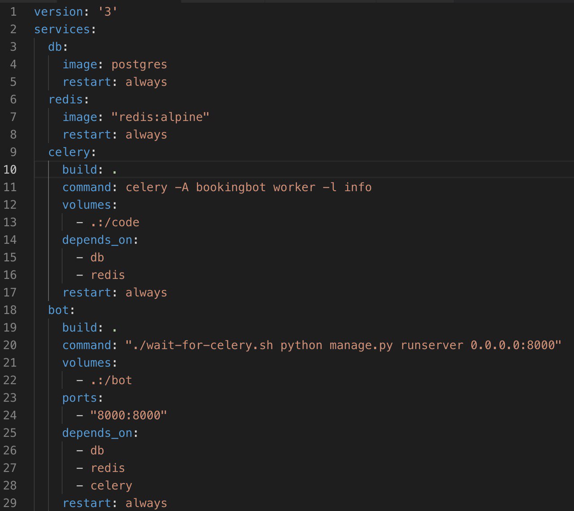Viewport: 574px width, 511px height.
Task: Click line number 24 in the gutter
Action: point(10,415)
